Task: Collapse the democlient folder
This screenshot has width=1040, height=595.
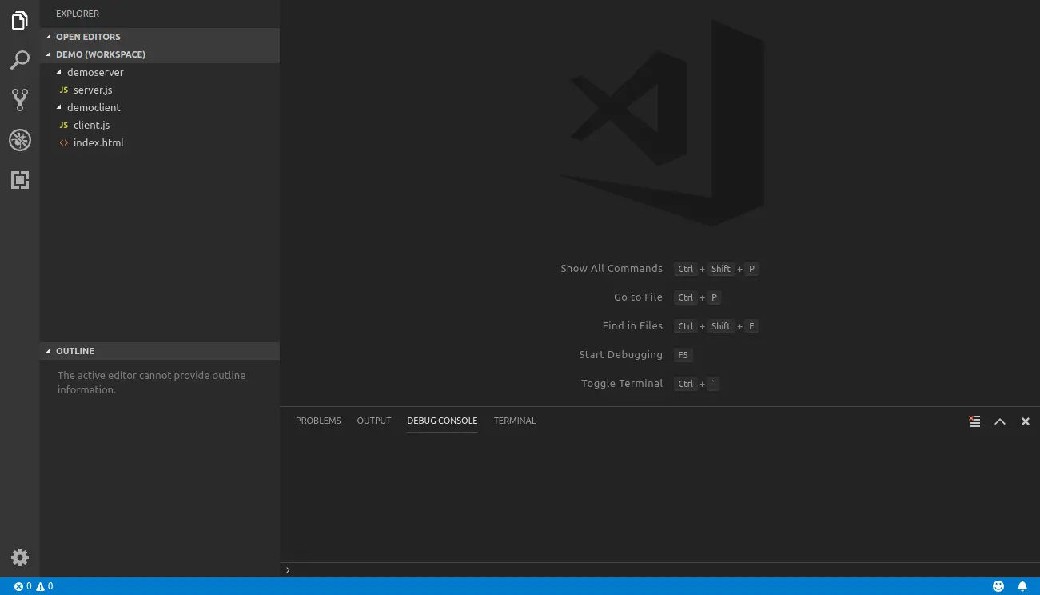Action: [160, 107]
